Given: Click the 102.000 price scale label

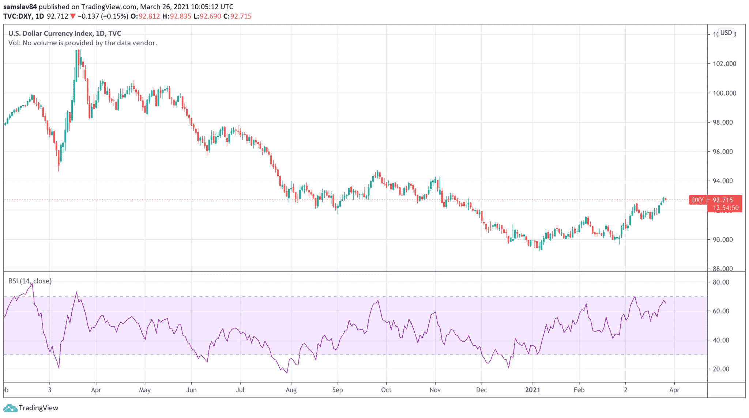Looking at the screenshot, I should click(724, 64).
